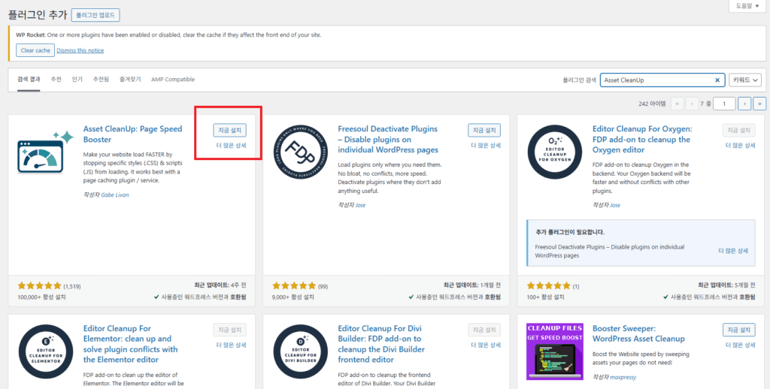The width and height of the screenshot is (770, 389).
Task: Switch to the 검색 결과 tab
Action: (x=29, y=80)
